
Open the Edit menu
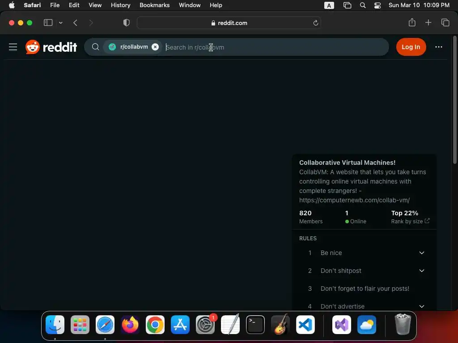coord(74,5)
